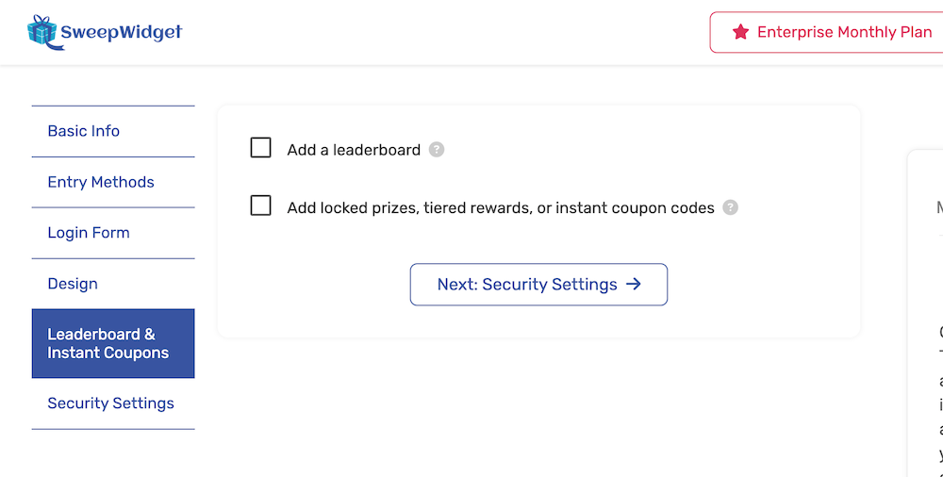Click the red star icon beside Enterprise plan

click(x=740, y=32)
